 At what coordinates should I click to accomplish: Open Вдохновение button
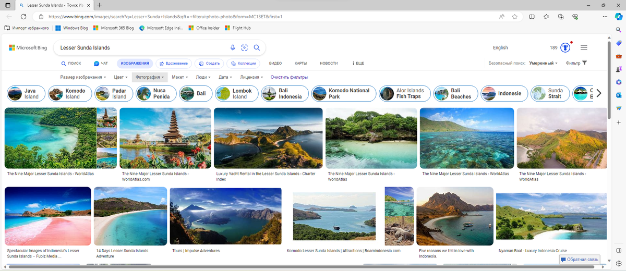click(x=173, y=63)
